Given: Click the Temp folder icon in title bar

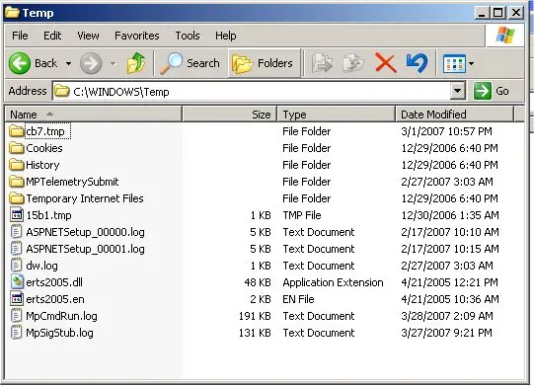Looking at the screenshot, I should tap(13, 13).
